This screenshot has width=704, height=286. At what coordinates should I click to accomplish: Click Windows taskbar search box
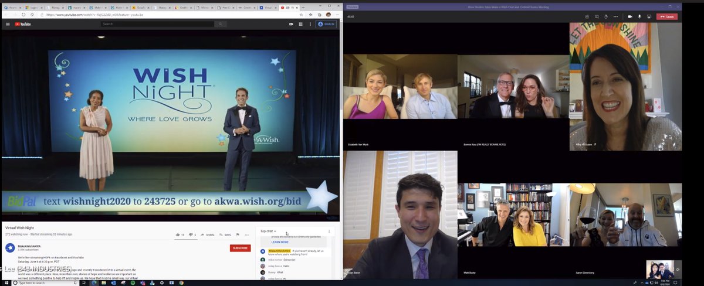click(46, 283)
